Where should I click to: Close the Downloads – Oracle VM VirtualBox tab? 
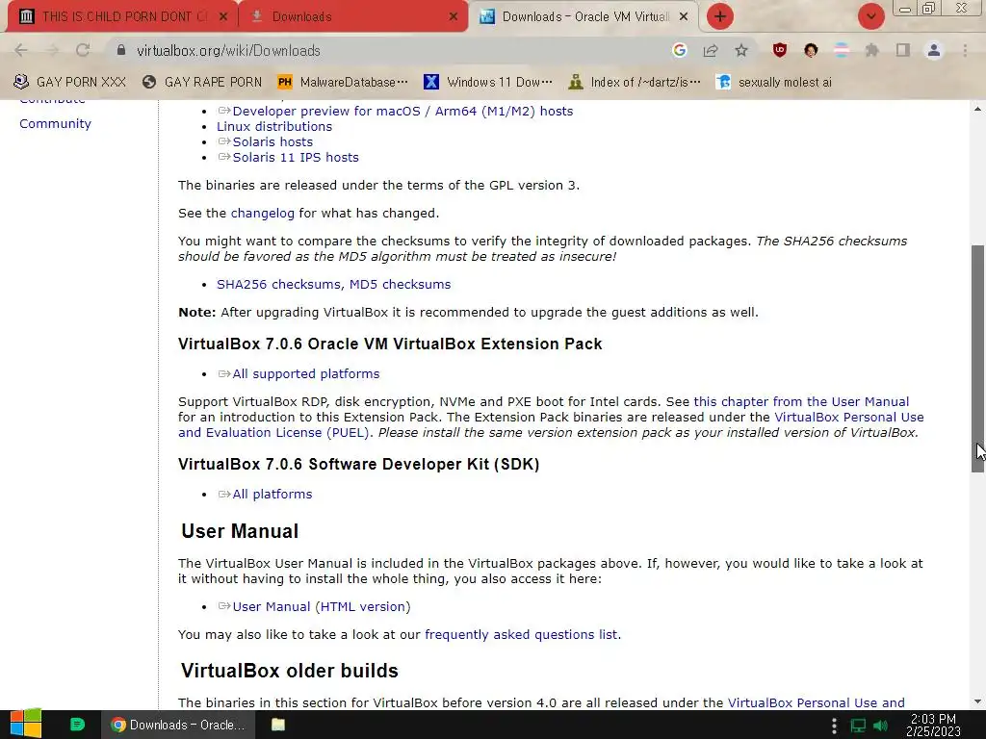pyautogui.click(x=684, y=17)
